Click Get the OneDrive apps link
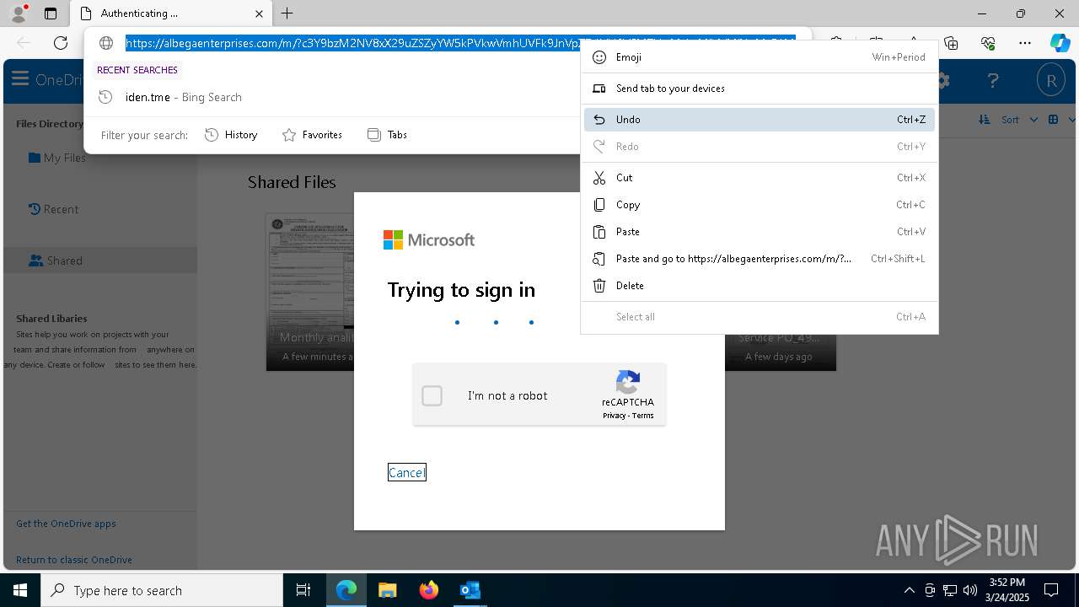 pyautogui.click(x=66, y=524)
